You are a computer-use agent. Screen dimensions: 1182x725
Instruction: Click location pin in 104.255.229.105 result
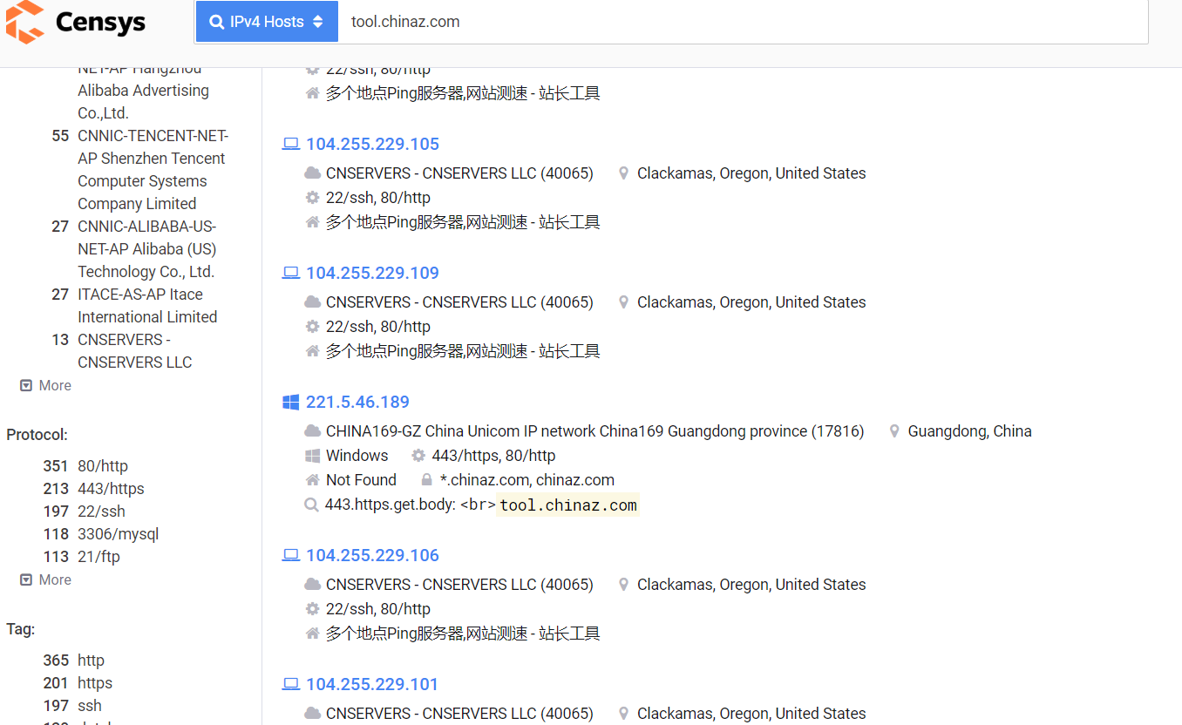pos(623,173)
